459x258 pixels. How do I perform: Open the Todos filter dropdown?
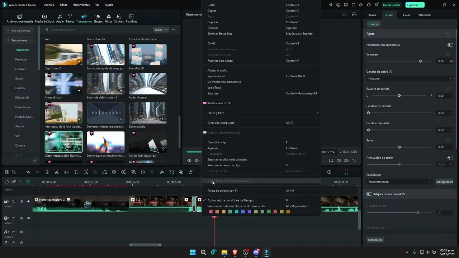161,30
